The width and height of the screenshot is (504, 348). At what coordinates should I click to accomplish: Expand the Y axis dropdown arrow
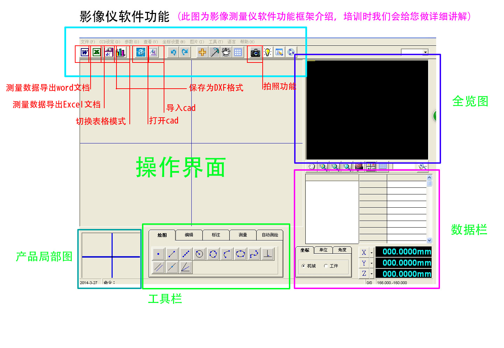[x=371, y=263]
